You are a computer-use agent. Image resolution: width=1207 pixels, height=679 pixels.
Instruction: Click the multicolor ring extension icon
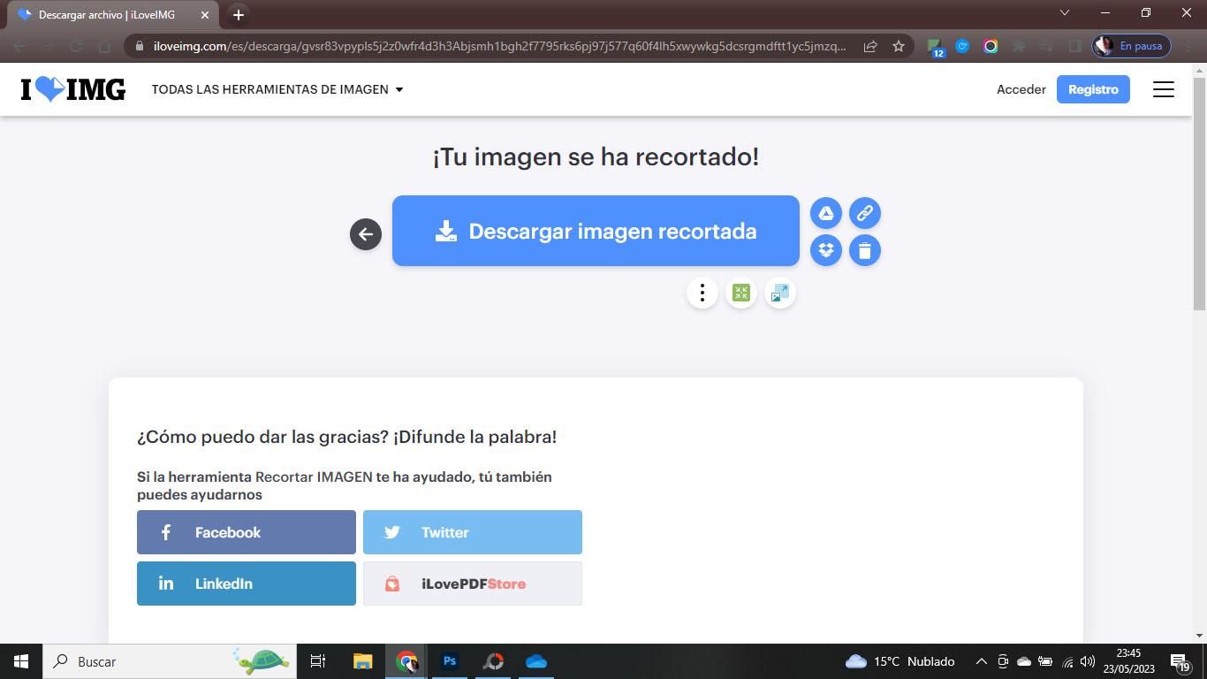pos(991,46)
